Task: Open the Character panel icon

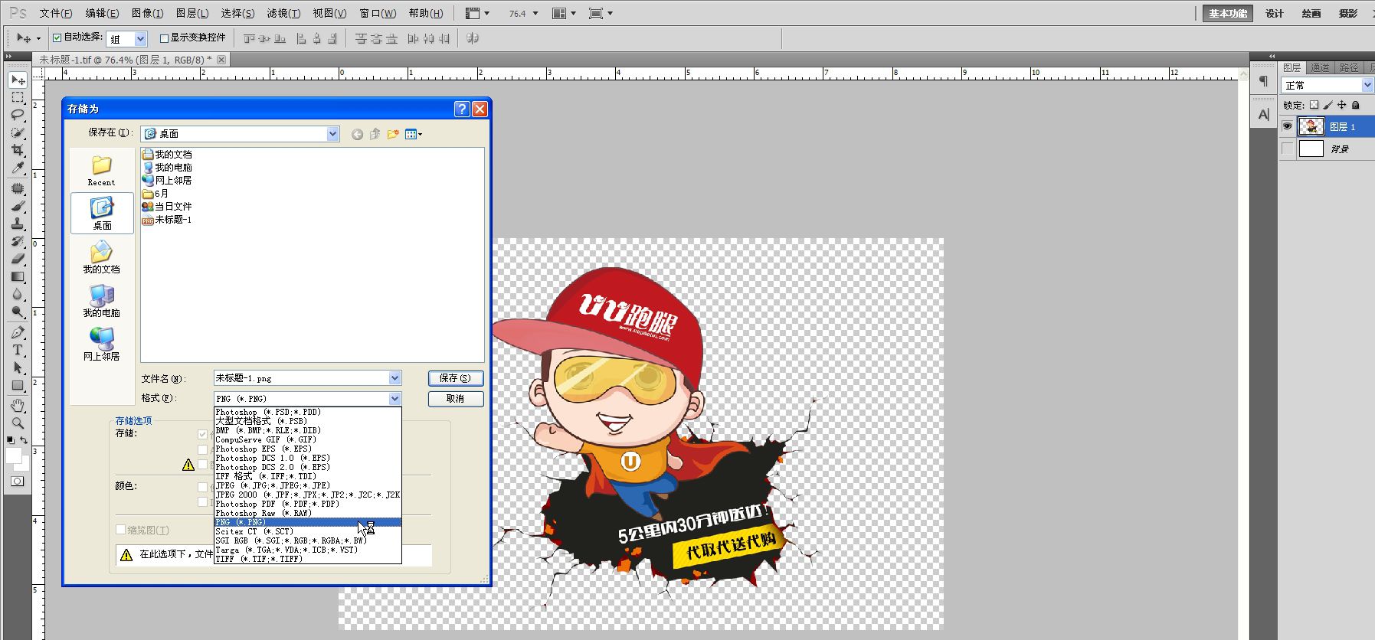Action: pos(1263,114)
